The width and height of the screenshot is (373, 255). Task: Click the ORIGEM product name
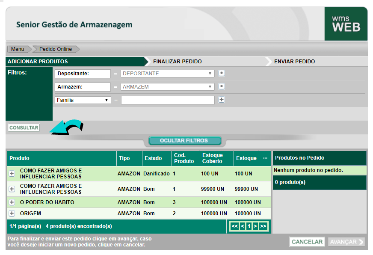(x=30, y=213)
